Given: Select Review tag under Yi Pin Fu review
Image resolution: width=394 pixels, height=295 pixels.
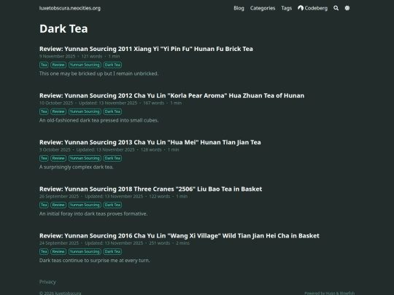Looking at the screenshot, I should [x=58, y=65].
